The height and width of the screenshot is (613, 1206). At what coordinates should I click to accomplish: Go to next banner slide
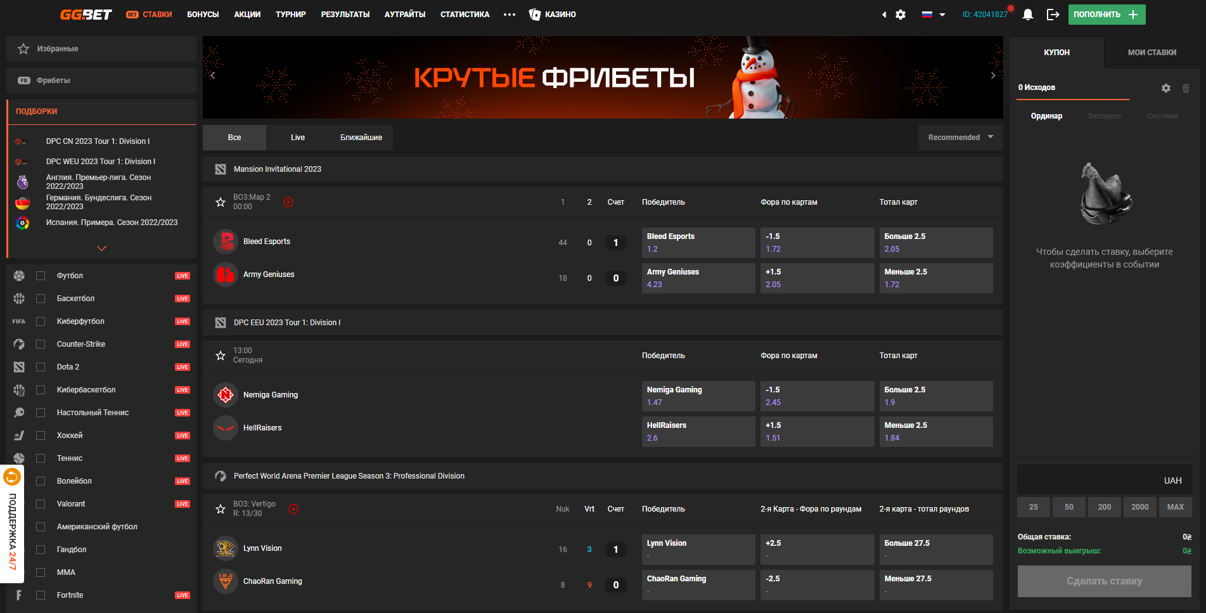point(993,75)
